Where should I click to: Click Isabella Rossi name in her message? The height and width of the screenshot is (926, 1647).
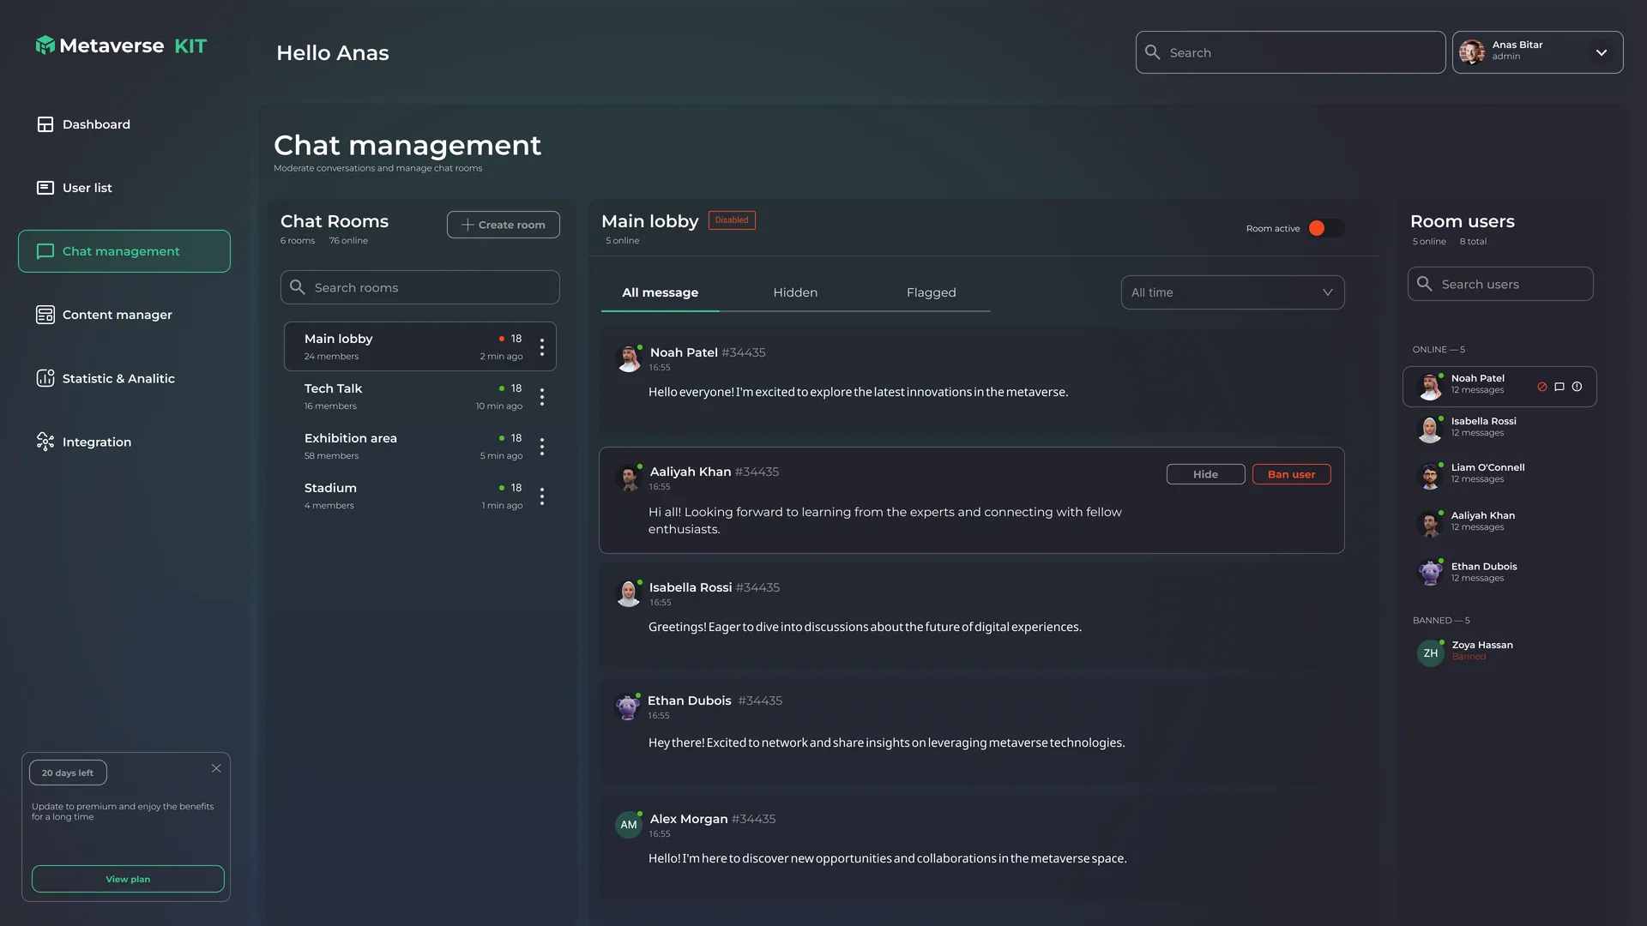tap(691, 587)
